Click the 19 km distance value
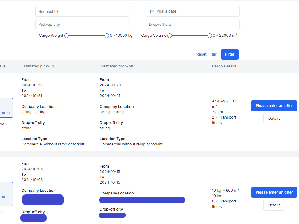Viewport: 299px width, 224px height. pyautogui.click(x=217, y=196)
